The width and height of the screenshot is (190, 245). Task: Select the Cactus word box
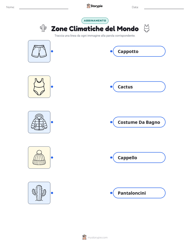pos(139,87)
